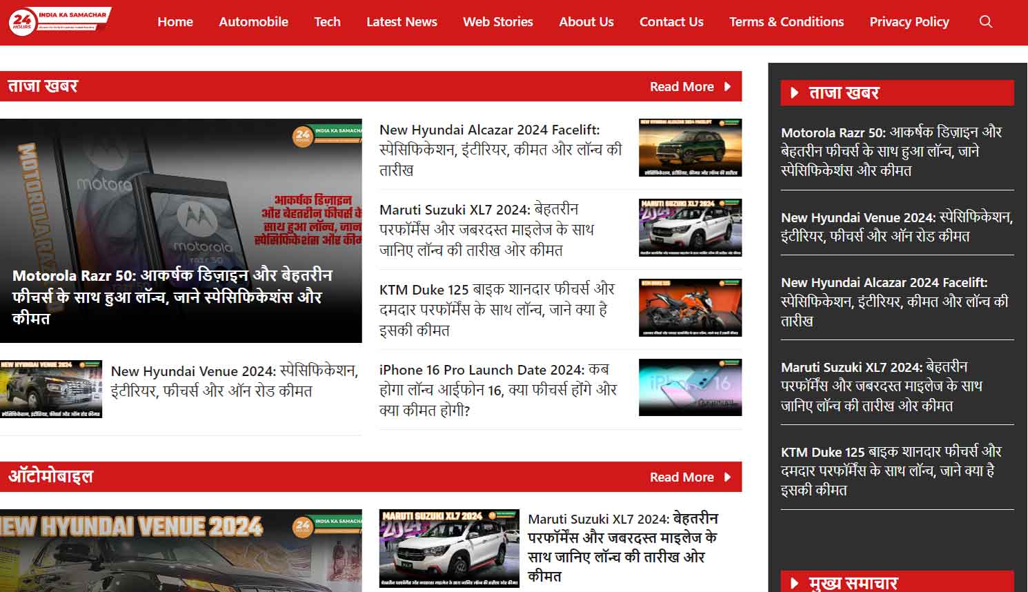Open the Tech navigation item
This screenshot has height=592, width=1028.
pyautogui.click(x=327, y=21)
